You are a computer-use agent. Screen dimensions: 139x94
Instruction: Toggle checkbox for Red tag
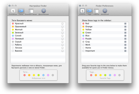(125, 24)
